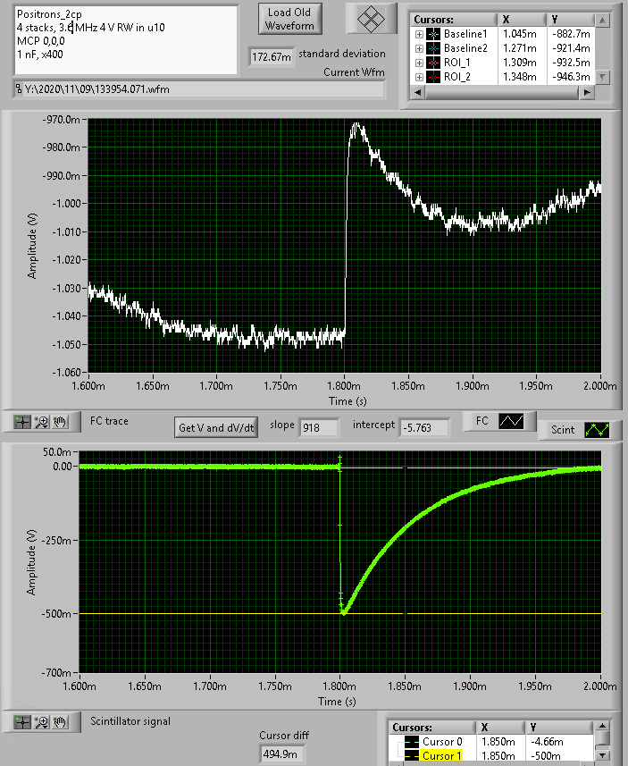Expand the Baseline1 cursor entry
This screenshot has width=628, height=766.
pos(419,34)
